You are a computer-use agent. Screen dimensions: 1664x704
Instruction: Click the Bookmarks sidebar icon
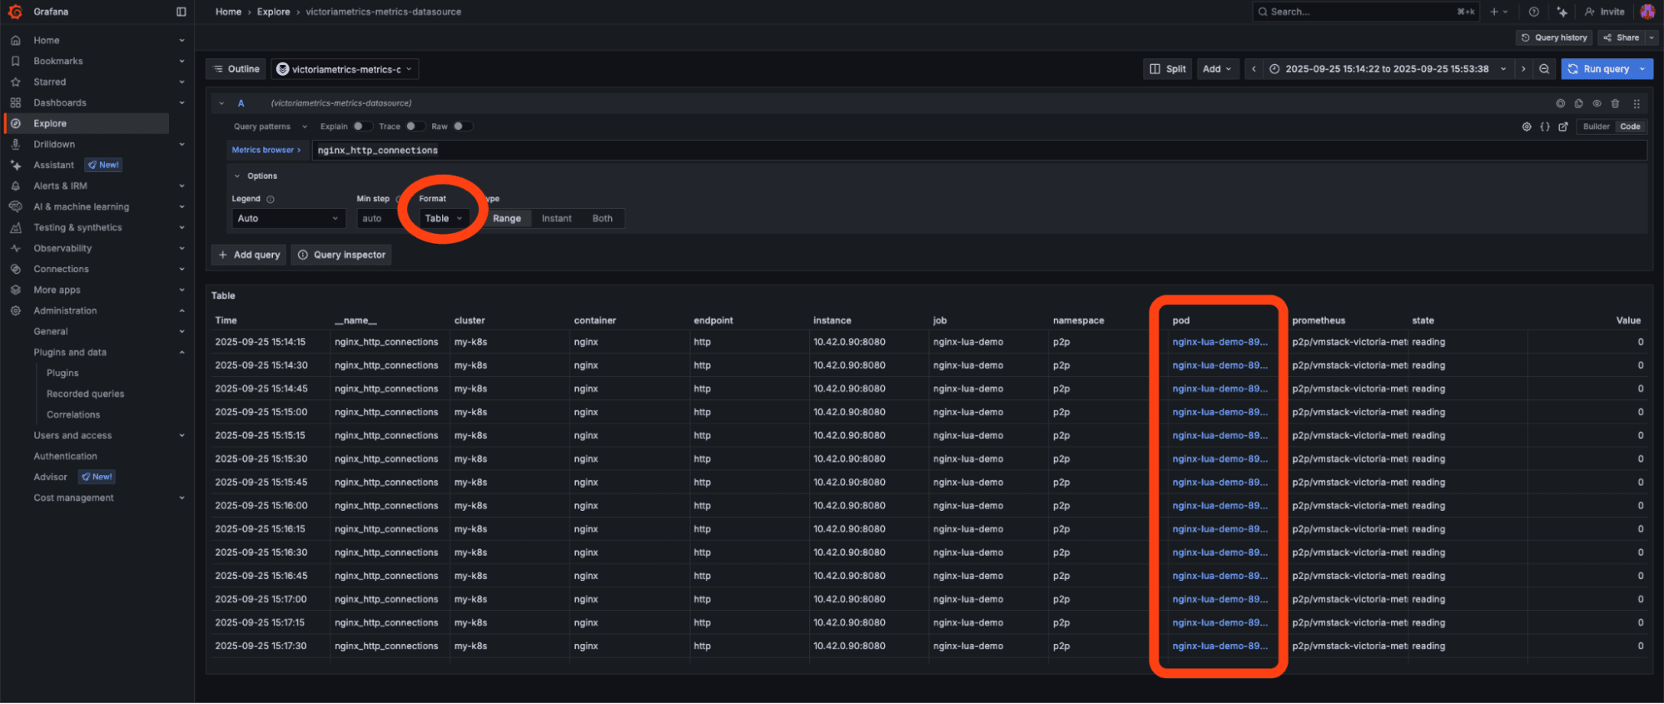[x=15, y=61]
